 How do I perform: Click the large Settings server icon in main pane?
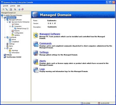click(x=36, y=53)
